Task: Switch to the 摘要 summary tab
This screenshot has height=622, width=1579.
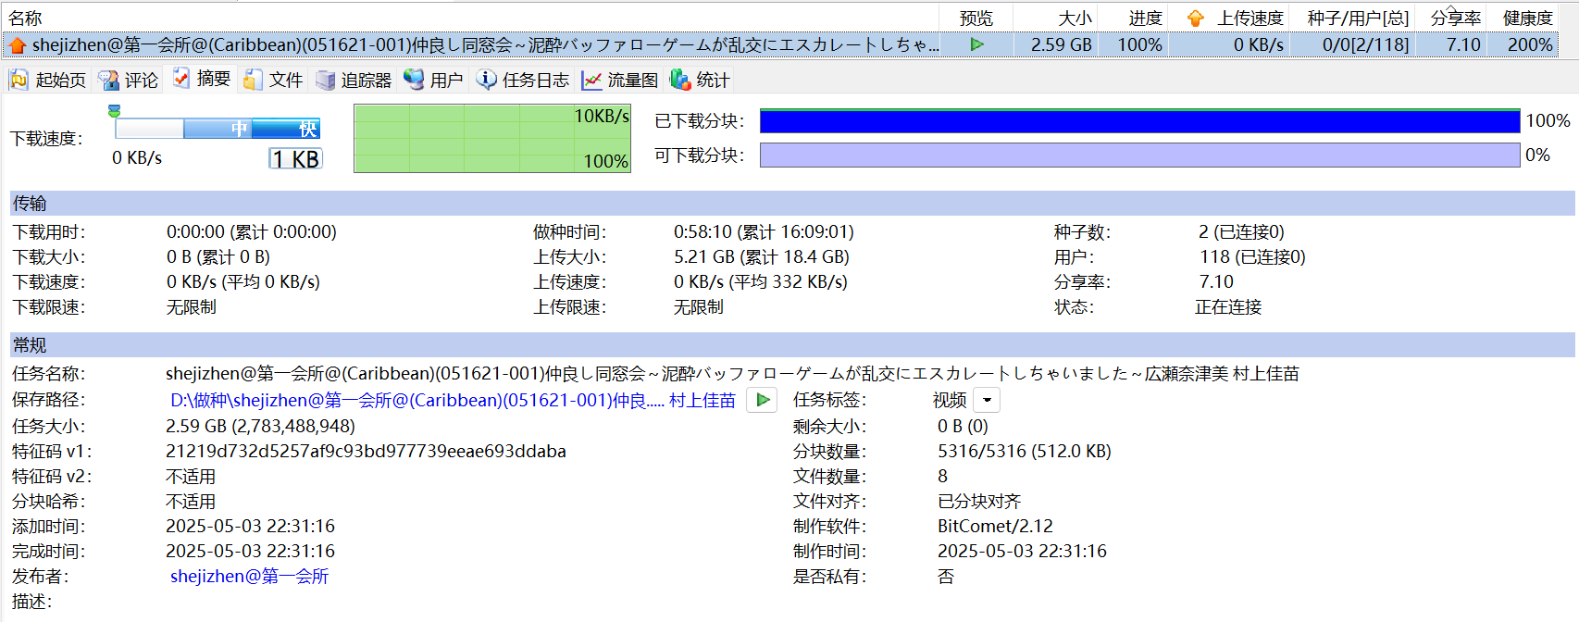Action: [x=202, y=80]
